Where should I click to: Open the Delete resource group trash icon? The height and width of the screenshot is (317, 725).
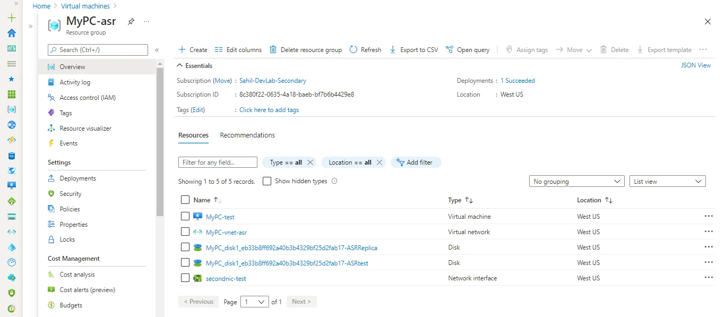[273, 49]
